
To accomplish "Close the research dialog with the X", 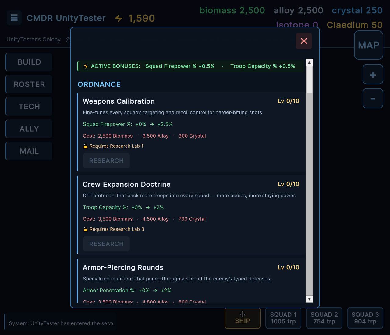I will (x=304, y=41).
